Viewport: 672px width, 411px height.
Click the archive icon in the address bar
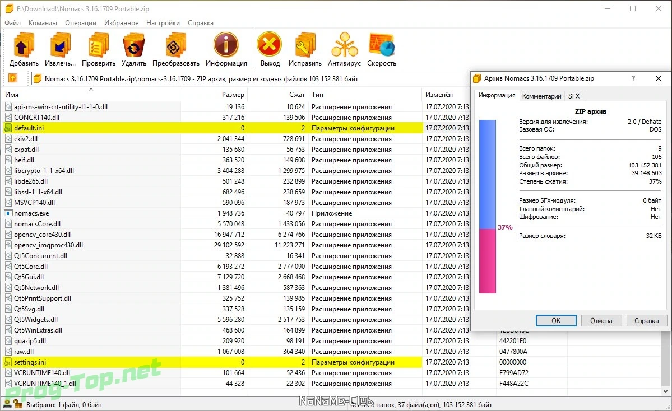(x=38, y=78)
